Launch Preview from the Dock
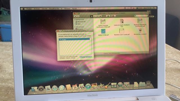Screen dimensions: 180x101 click(82, 87)
